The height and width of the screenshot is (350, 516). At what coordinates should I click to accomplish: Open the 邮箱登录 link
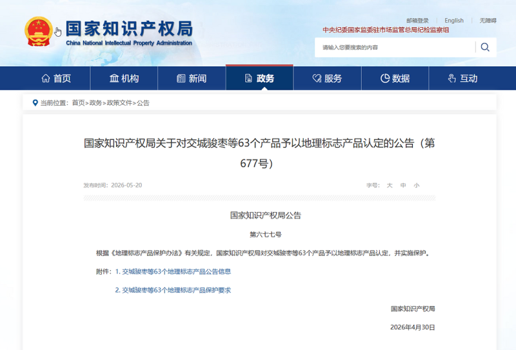pos(417,21)
